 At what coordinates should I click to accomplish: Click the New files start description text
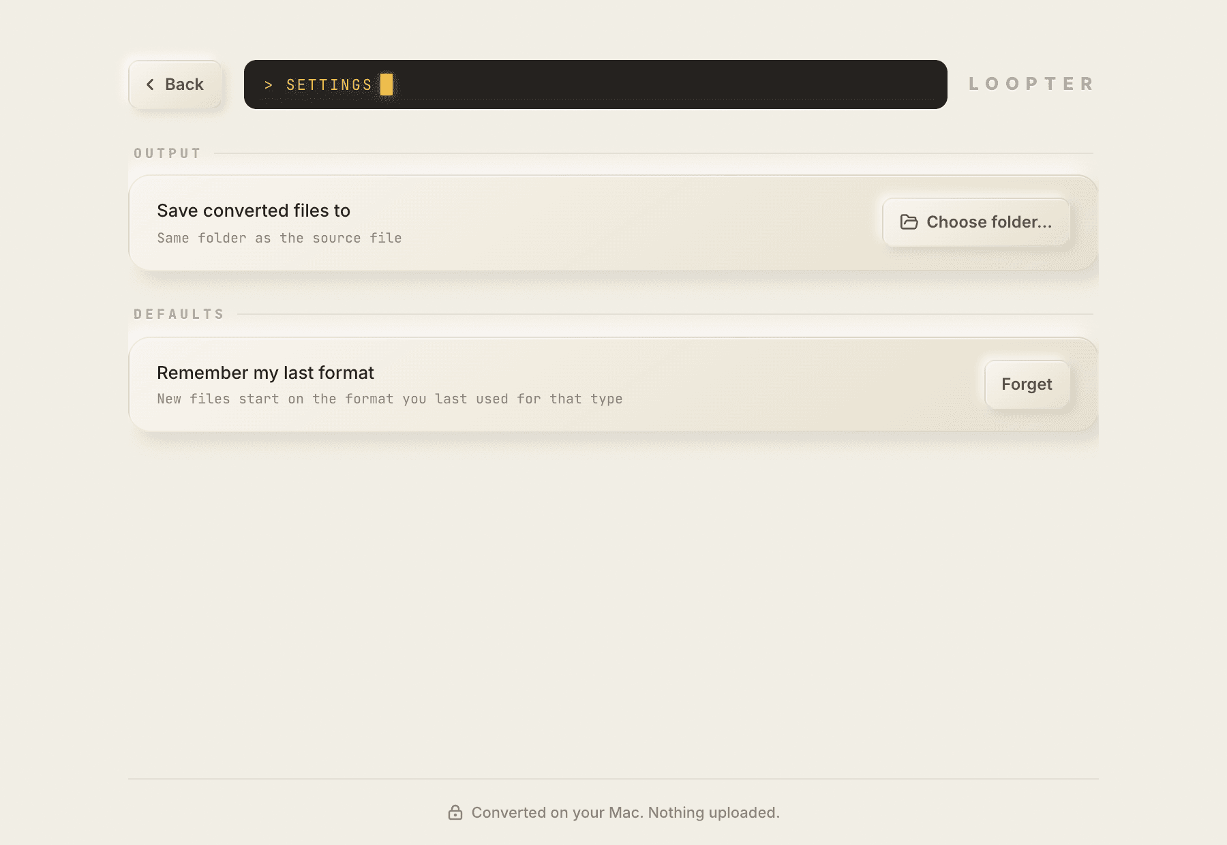(x=390, y=399)
